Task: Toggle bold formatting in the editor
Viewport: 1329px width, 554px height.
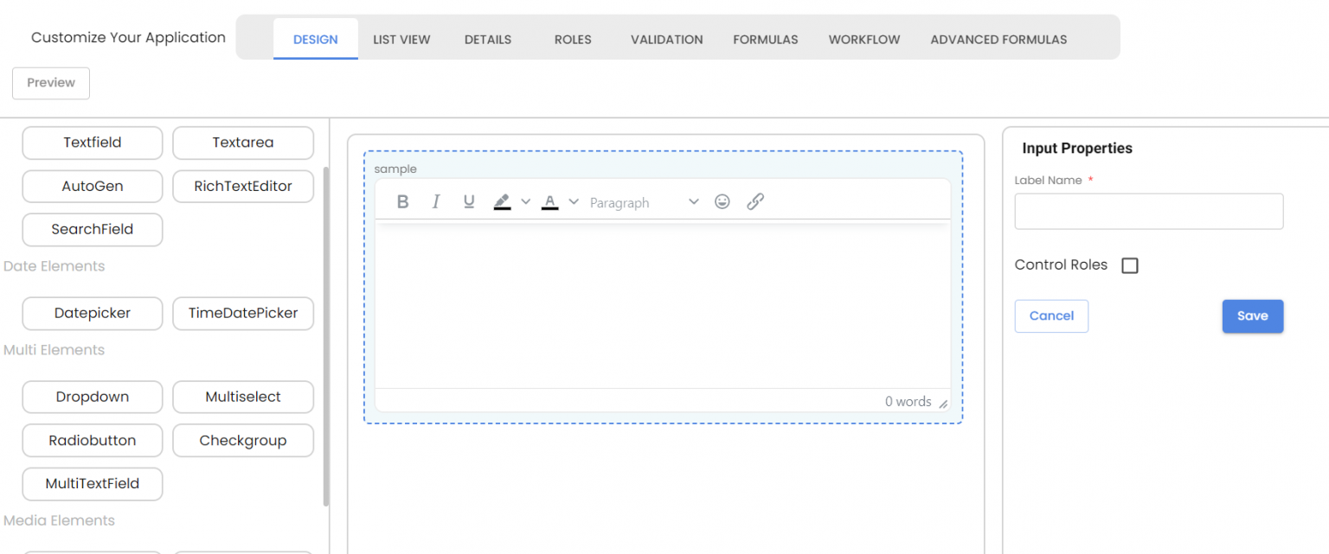Action: click(402, 201)
